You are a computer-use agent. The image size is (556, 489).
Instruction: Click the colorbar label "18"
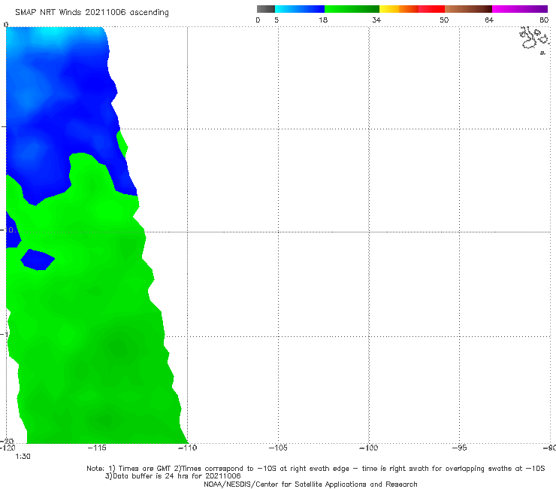point(323,20)
